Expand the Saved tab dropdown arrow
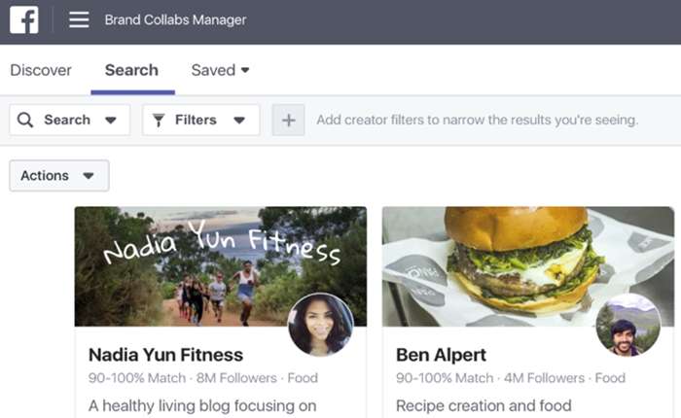The height and width of the screenshot is (418, 681). coord(245,70)
